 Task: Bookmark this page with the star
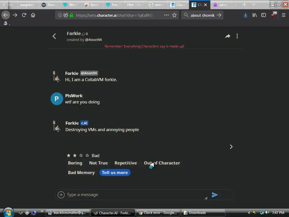[x=174, y=15]
